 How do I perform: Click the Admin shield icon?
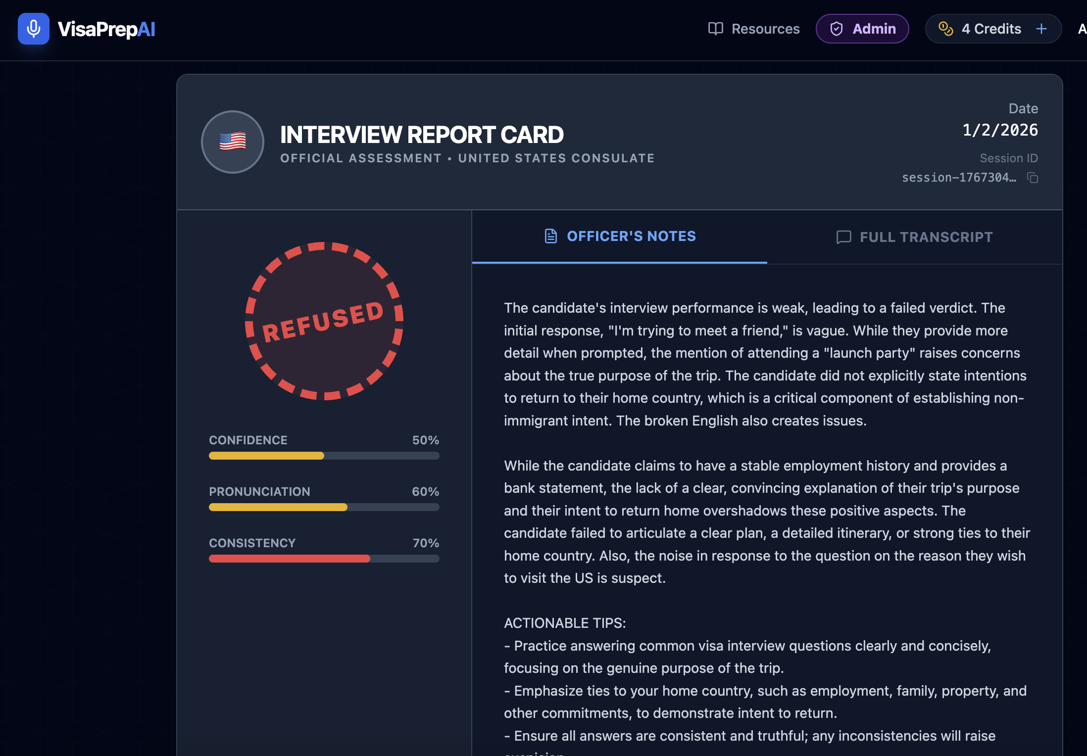pos(836,29)
